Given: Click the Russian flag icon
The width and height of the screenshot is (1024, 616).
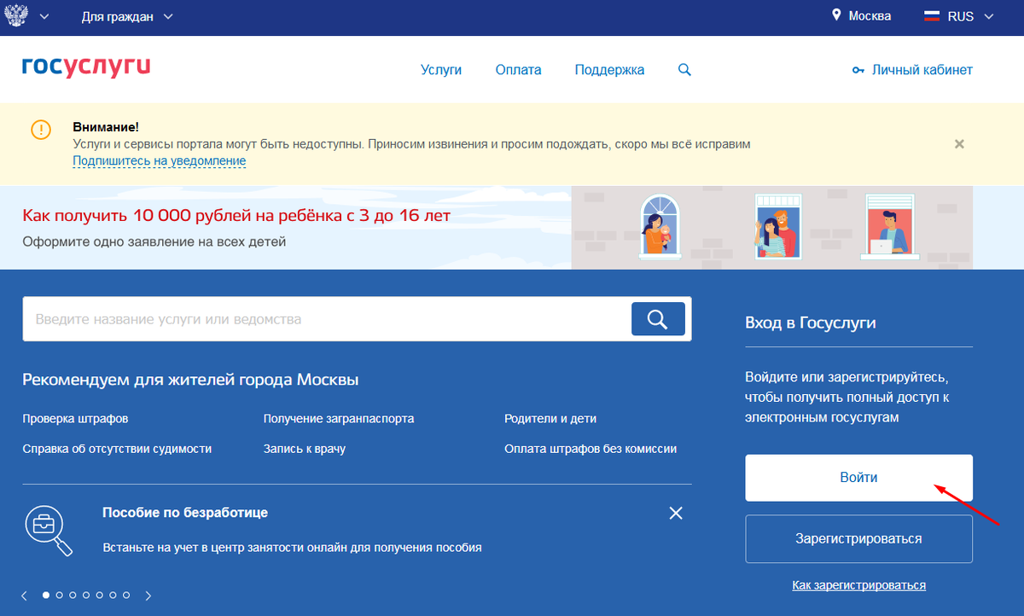Looking at the screenshot, I should (932, 16).
